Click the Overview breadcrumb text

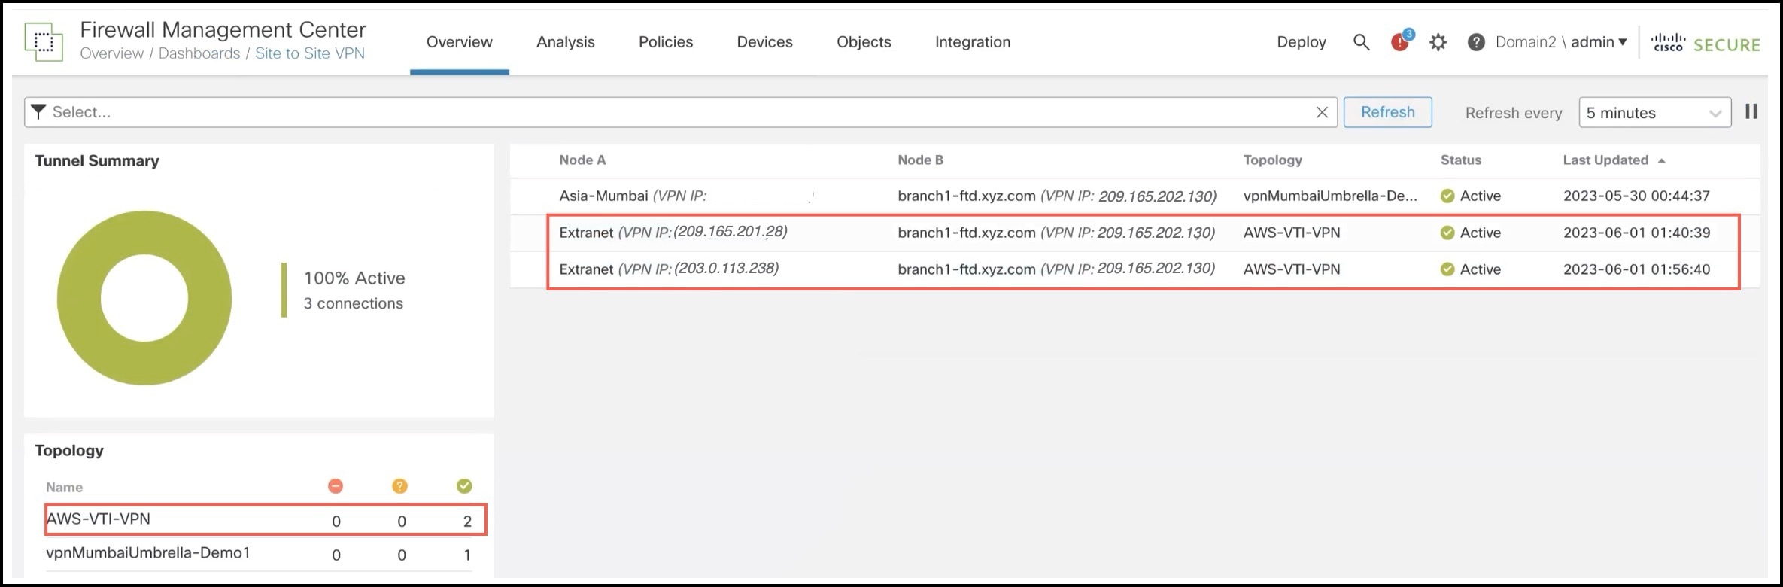click(111, 53)
